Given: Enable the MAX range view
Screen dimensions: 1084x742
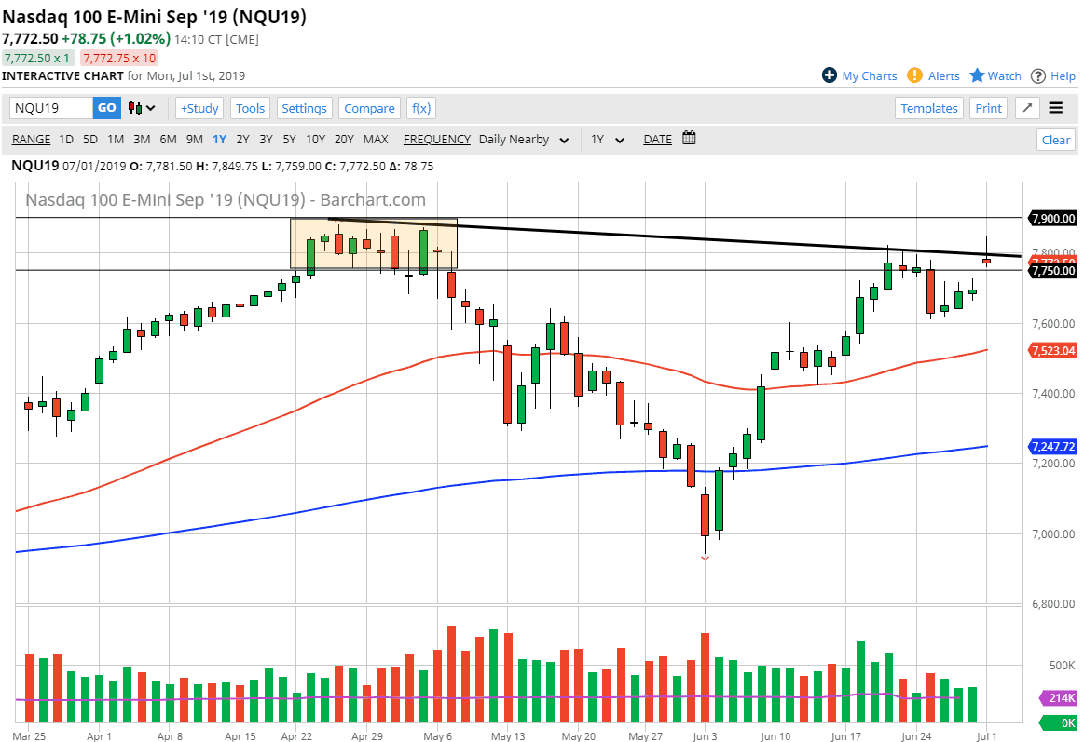Looking at the screenshot, I should pyautogui.click(x=376, y=139).
